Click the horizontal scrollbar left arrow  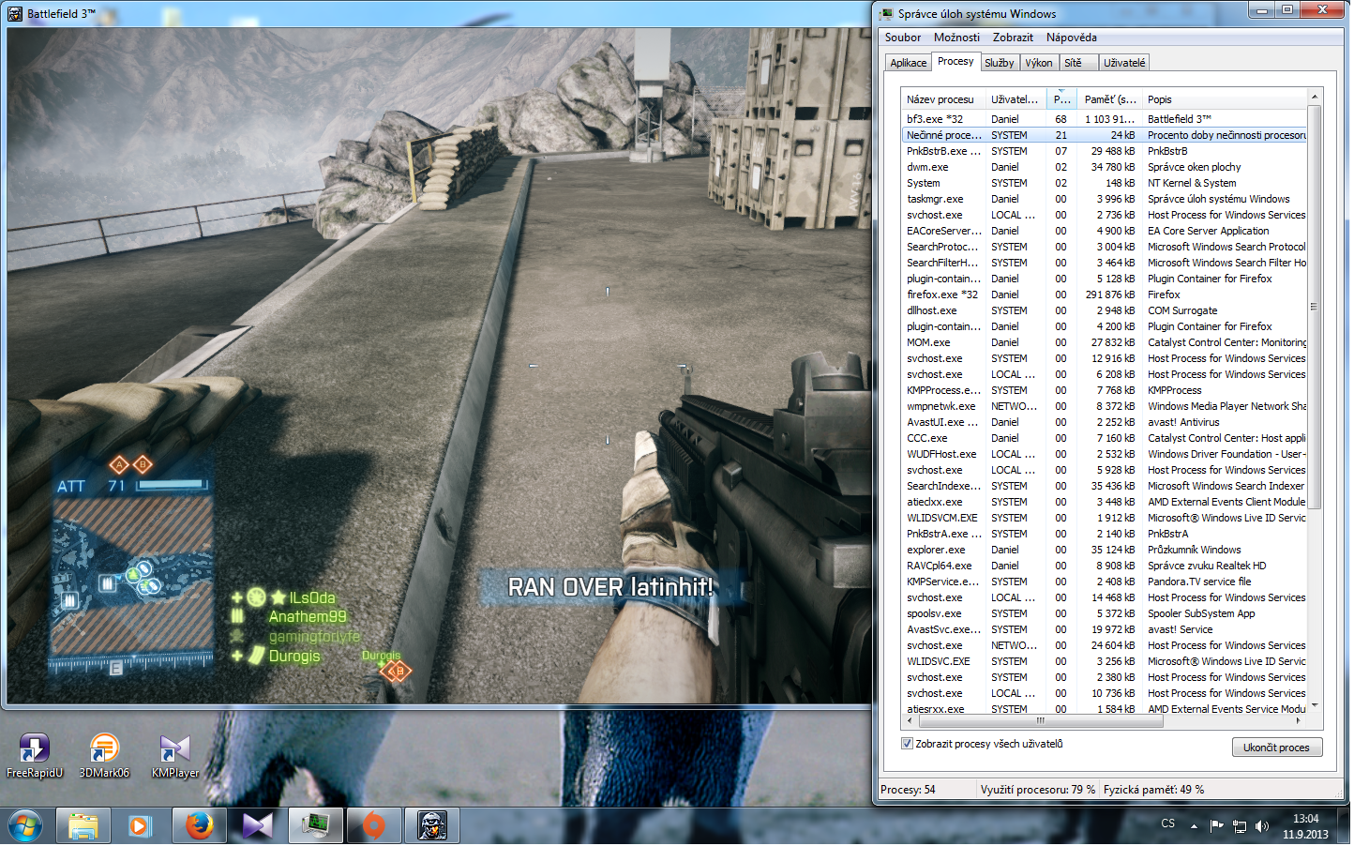coord(910,720)
